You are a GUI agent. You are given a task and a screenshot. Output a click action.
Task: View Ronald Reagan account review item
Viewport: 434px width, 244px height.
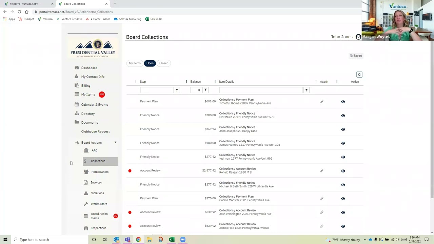(343, 171)
